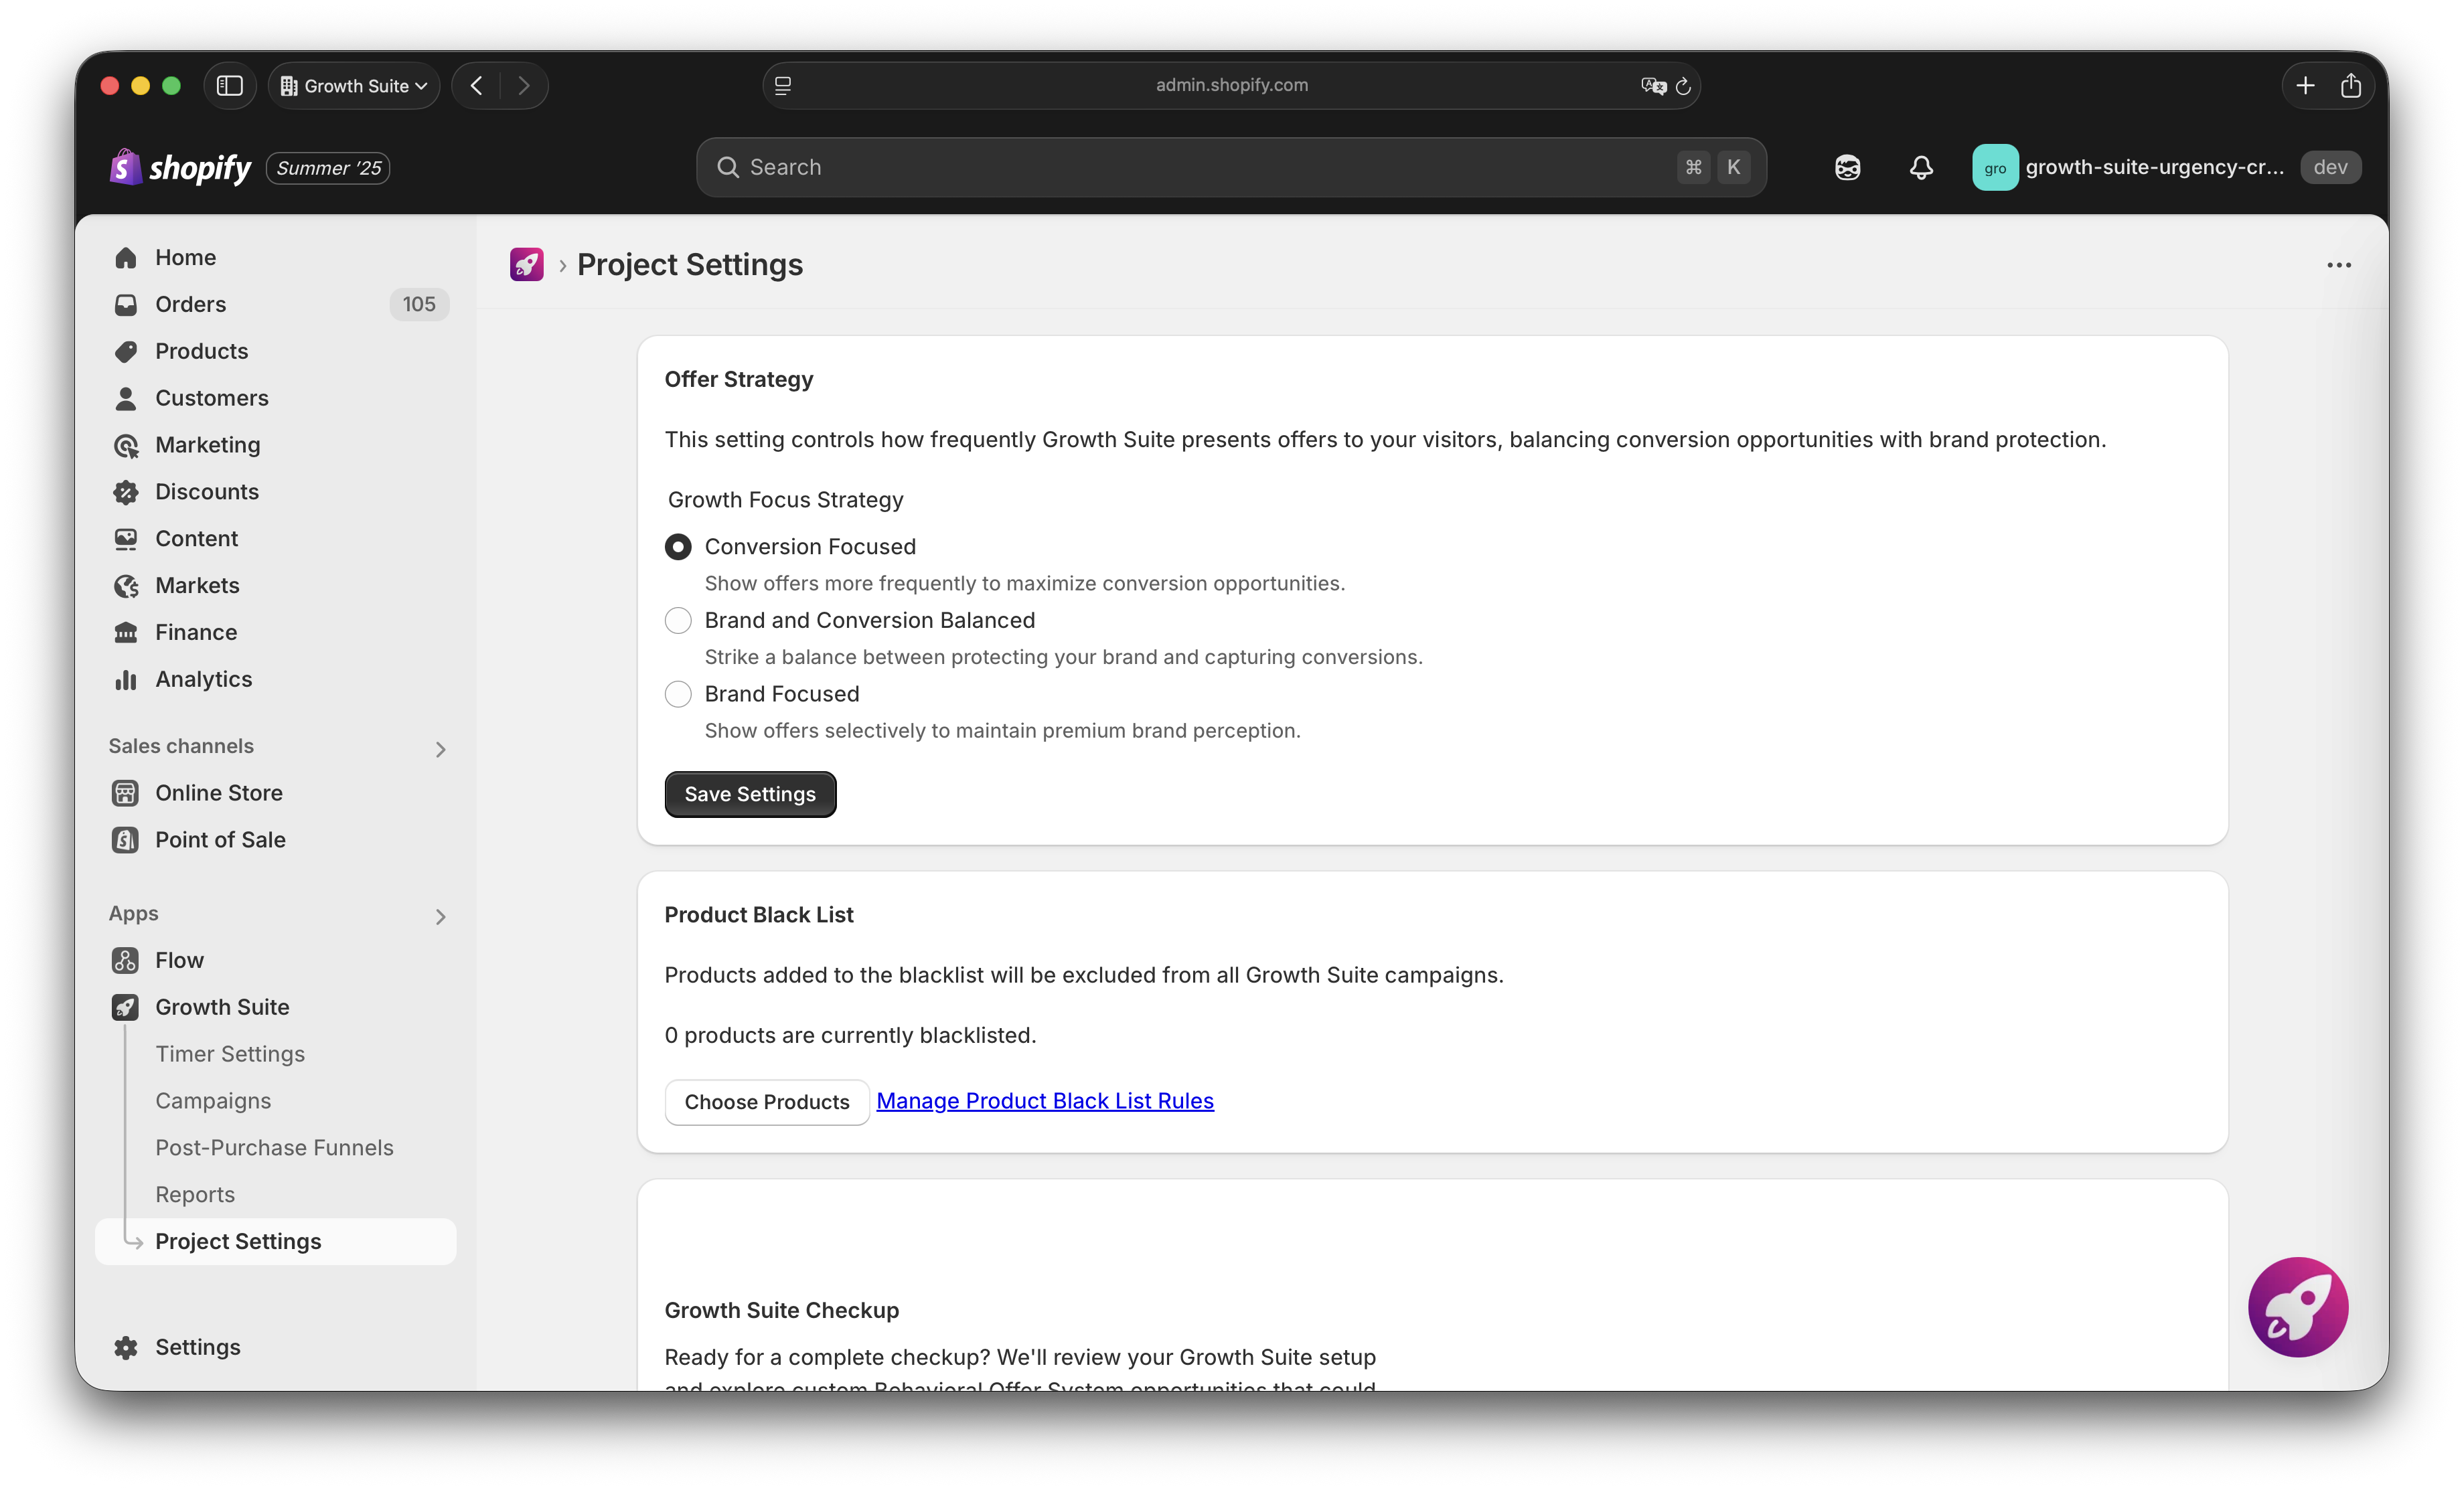Image resolution: width=2464 pixels, height=1490 pixels.
Task: Open Post-Purchase Funnels page
Action: click(x=274, y=1148)
